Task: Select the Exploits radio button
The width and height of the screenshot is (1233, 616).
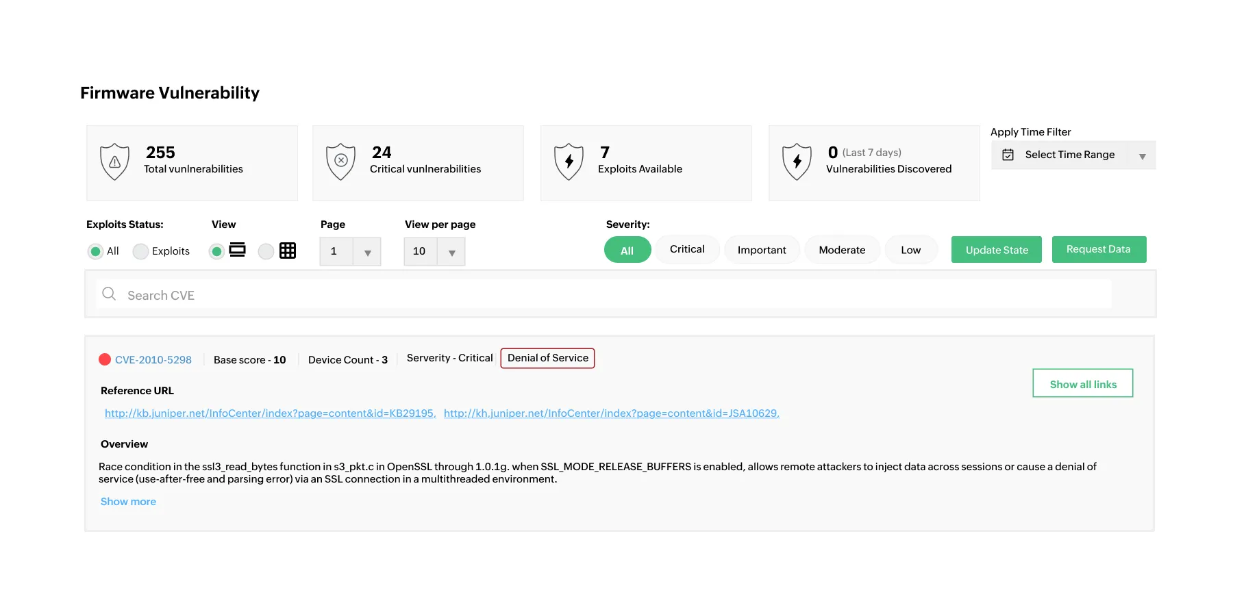Action: click(140, 251)
